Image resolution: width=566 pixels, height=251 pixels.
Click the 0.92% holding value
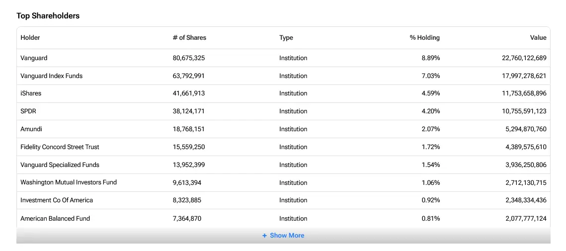pyautogui.click(x=431, y=200)
